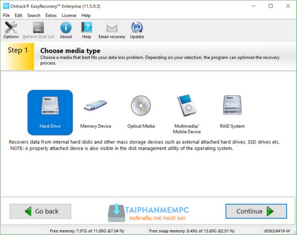Open the Help menu in menu bar

click(x=86, y=16)
